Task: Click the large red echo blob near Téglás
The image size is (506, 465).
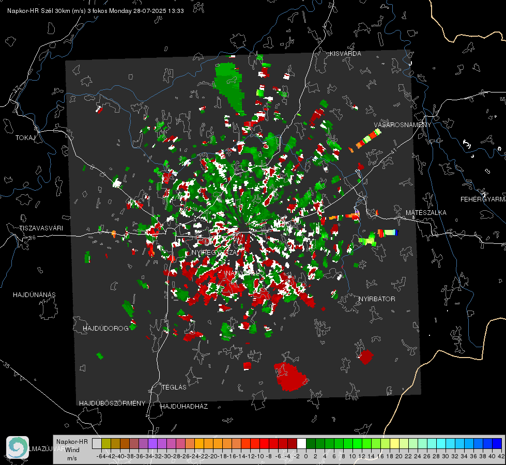Action: [x=290, y=377]
